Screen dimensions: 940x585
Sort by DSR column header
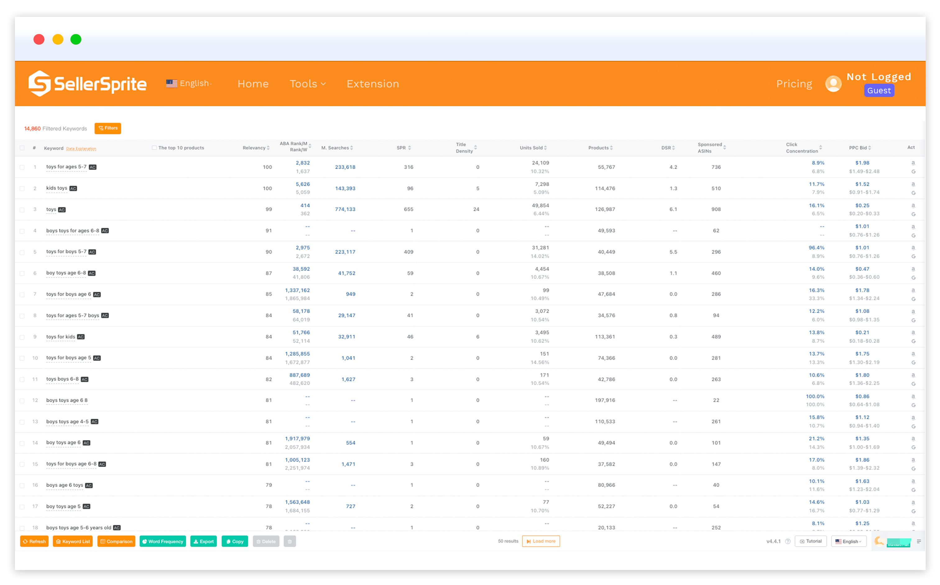(x=668, y=148)
